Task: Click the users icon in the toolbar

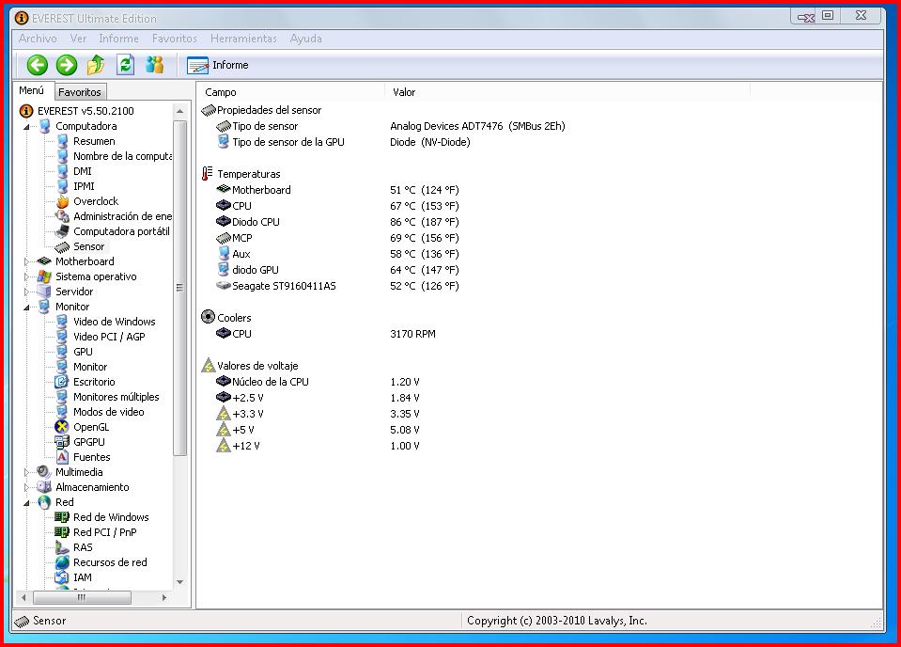Action: (x=155, y=65)
